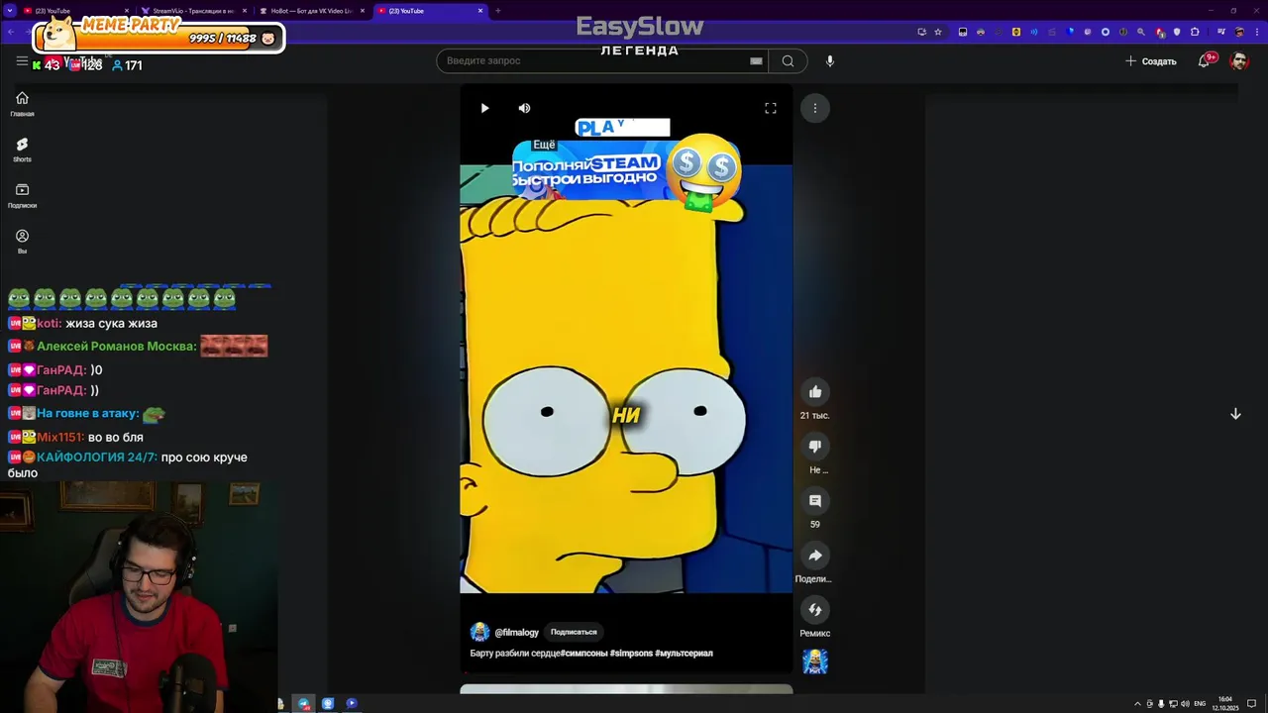1268x713 pixels.
Task: Open the filmalogy channel avatar
Action: click(x=479, y=632)
